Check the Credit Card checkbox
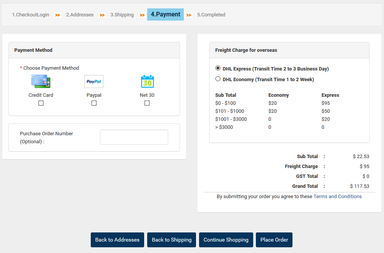The width and height of the screenshot is (384, 253). 41,103
